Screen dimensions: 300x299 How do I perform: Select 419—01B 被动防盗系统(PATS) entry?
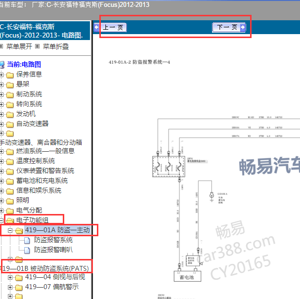(x=45, y=268)
